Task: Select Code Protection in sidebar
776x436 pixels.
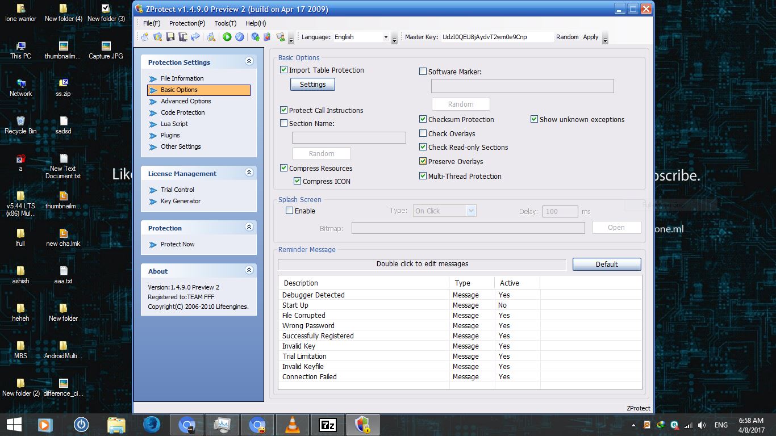Action: click(x=183, y=112)
